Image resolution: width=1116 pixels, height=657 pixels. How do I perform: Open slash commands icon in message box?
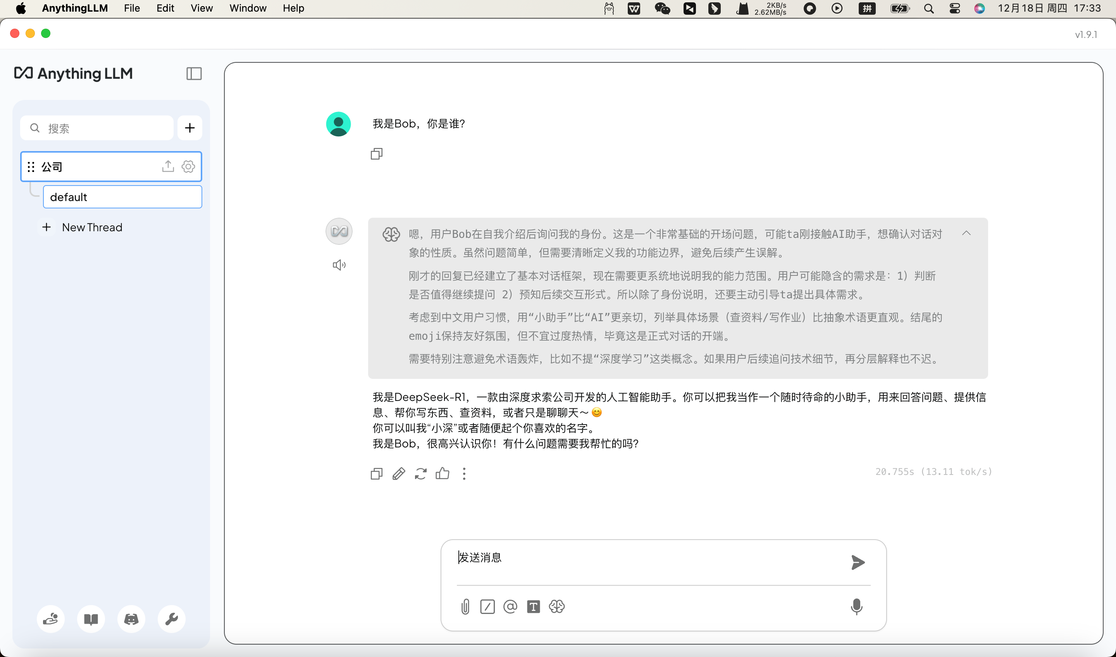487,607
